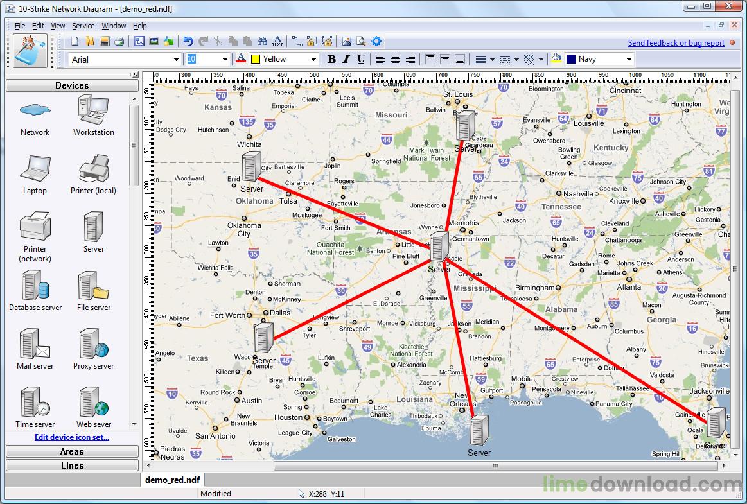Toggle underline text formatting

[360, 58]
